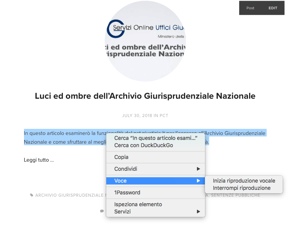Click the highlighted excerpt paragraph text

click(x=65, y=138)
